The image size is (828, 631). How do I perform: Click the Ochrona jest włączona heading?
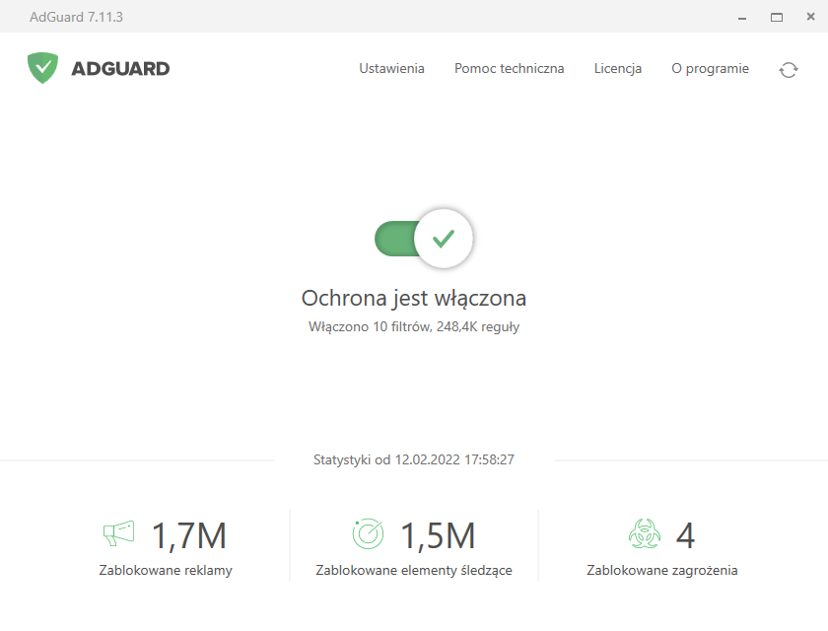(414, 299)
